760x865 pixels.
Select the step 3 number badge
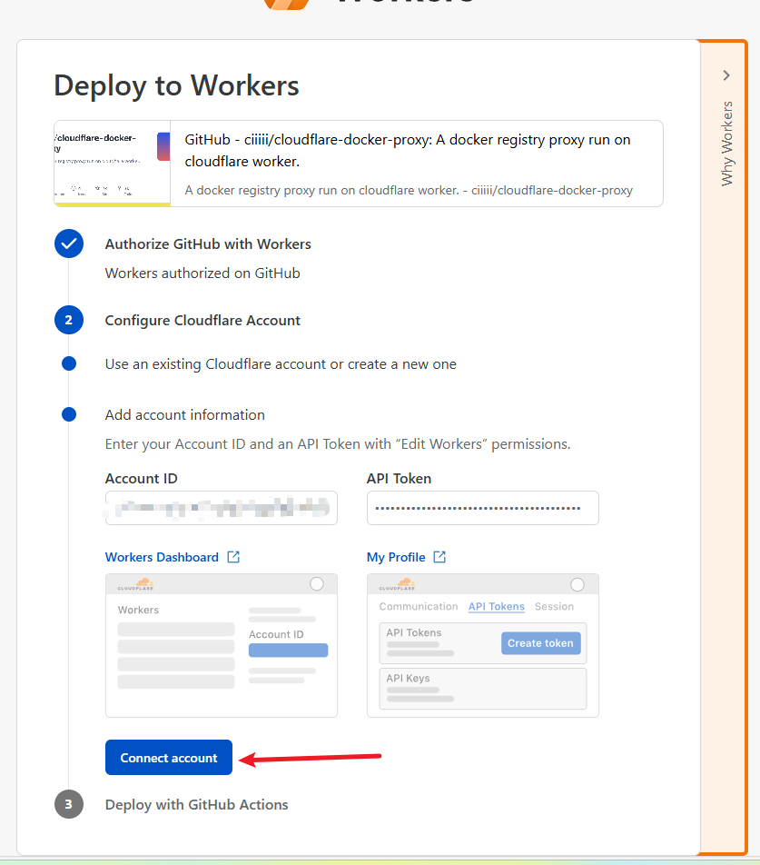pos(69,804)
